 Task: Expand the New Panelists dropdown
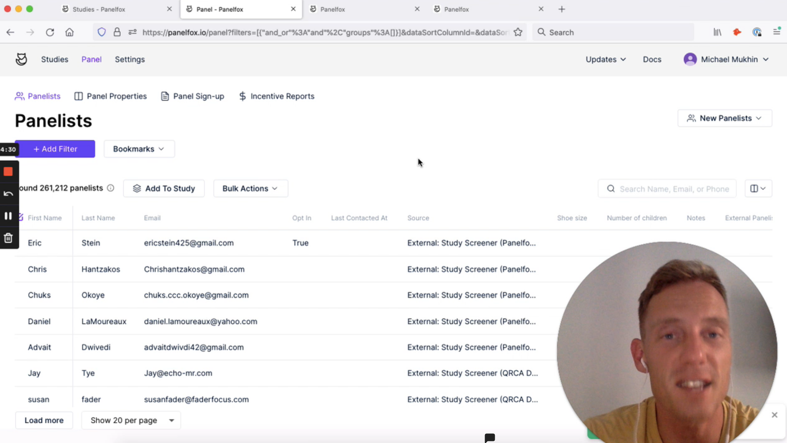725,118
